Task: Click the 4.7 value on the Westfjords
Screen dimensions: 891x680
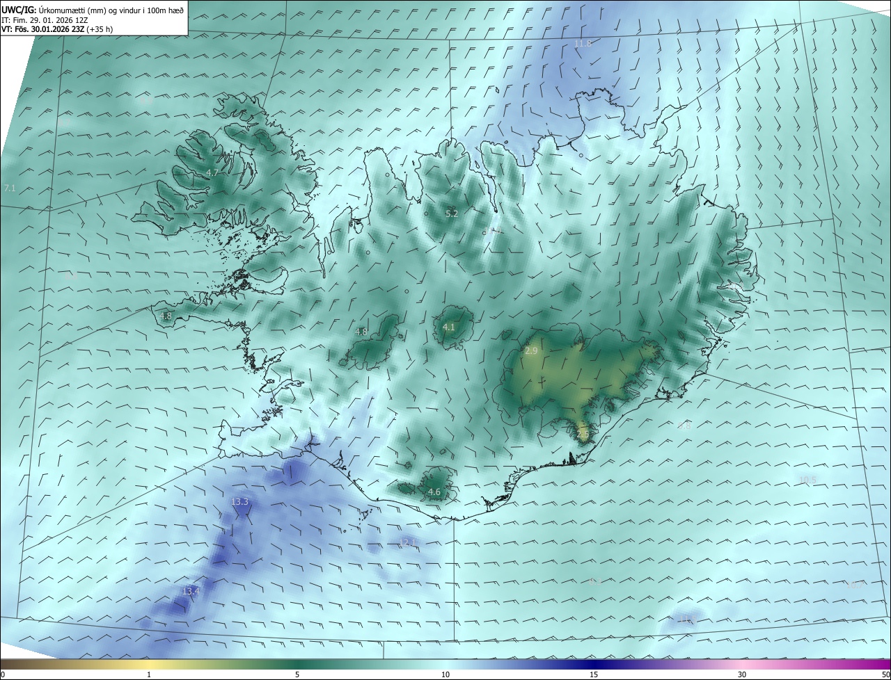Action: coord(212,172)
